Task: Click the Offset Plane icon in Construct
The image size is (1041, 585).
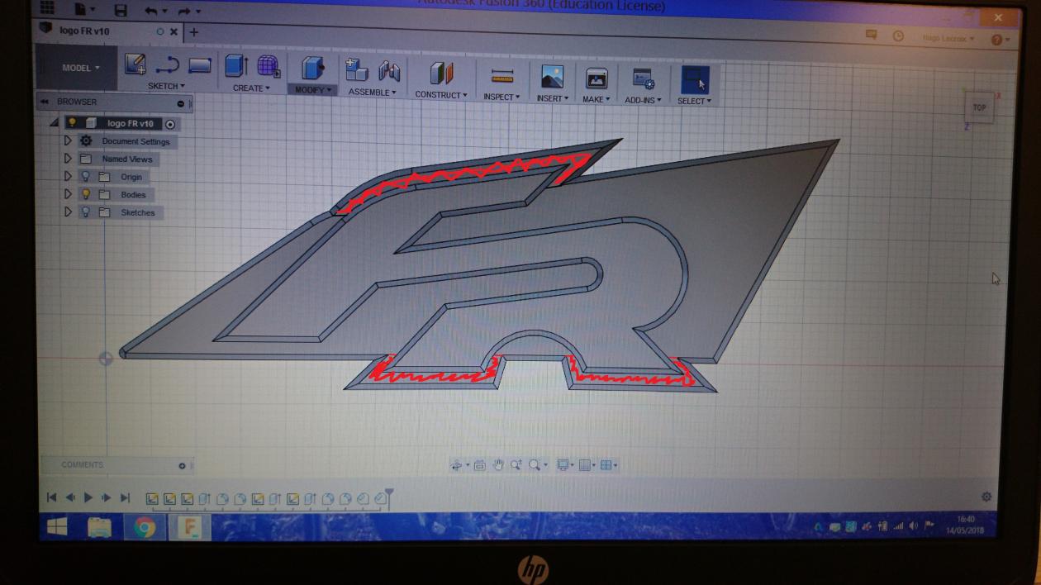Action: 441,74
